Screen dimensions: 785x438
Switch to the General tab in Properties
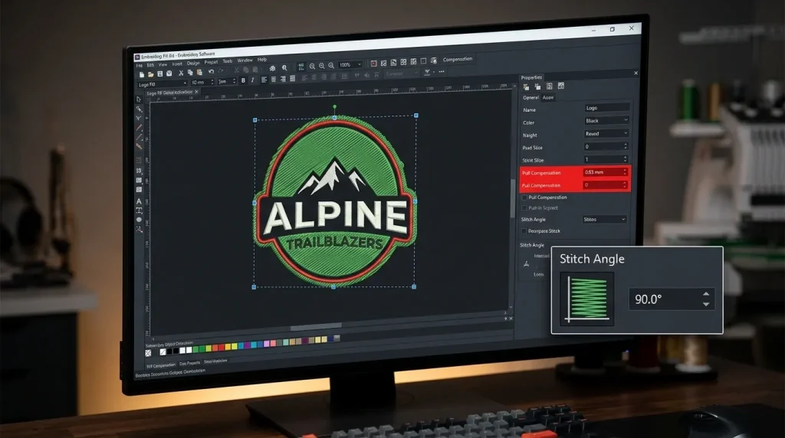[530, 97]
